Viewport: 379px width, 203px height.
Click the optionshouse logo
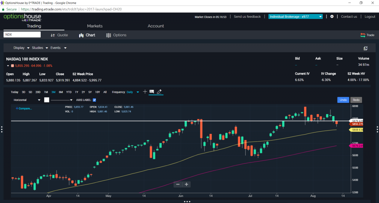point(22,18)
